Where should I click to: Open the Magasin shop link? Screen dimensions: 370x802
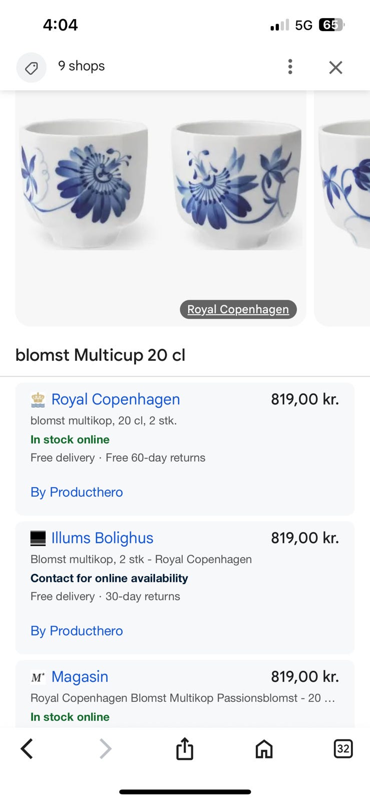point(80,677)
